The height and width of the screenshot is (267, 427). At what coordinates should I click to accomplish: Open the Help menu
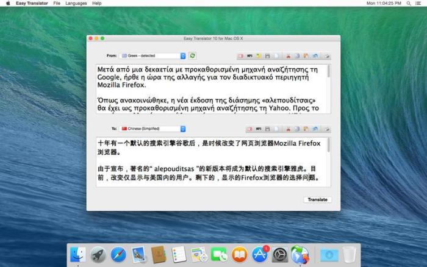[96, 3]
